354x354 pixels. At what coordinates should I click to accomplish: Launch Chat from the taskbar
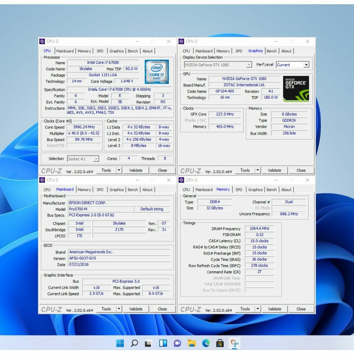pyautogui.click(x=177, y=343)
